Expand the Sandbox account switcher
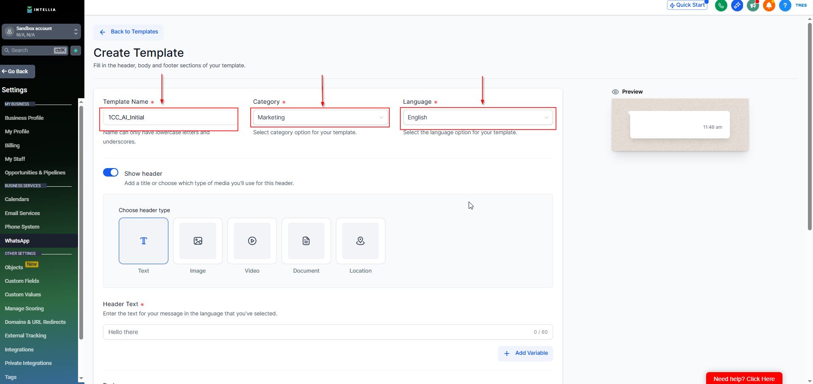This screenshot has height=384, width=813. click(41, 32)
